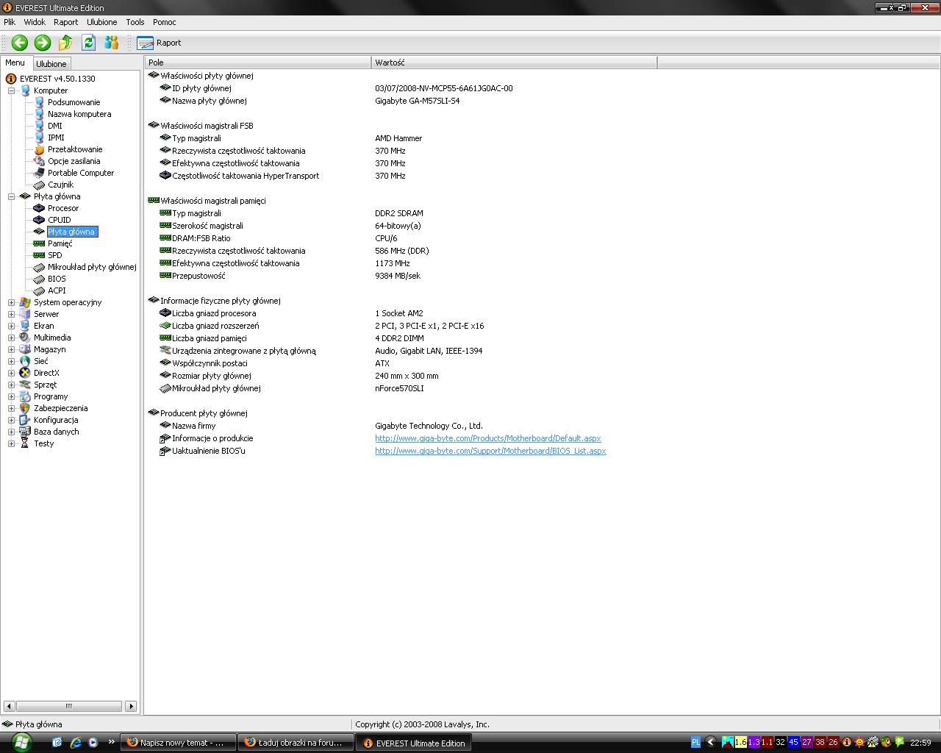The width and height of the screenshot is (941, 753).
Task: Expand the Magazyn node
Action: pos(11,349)
